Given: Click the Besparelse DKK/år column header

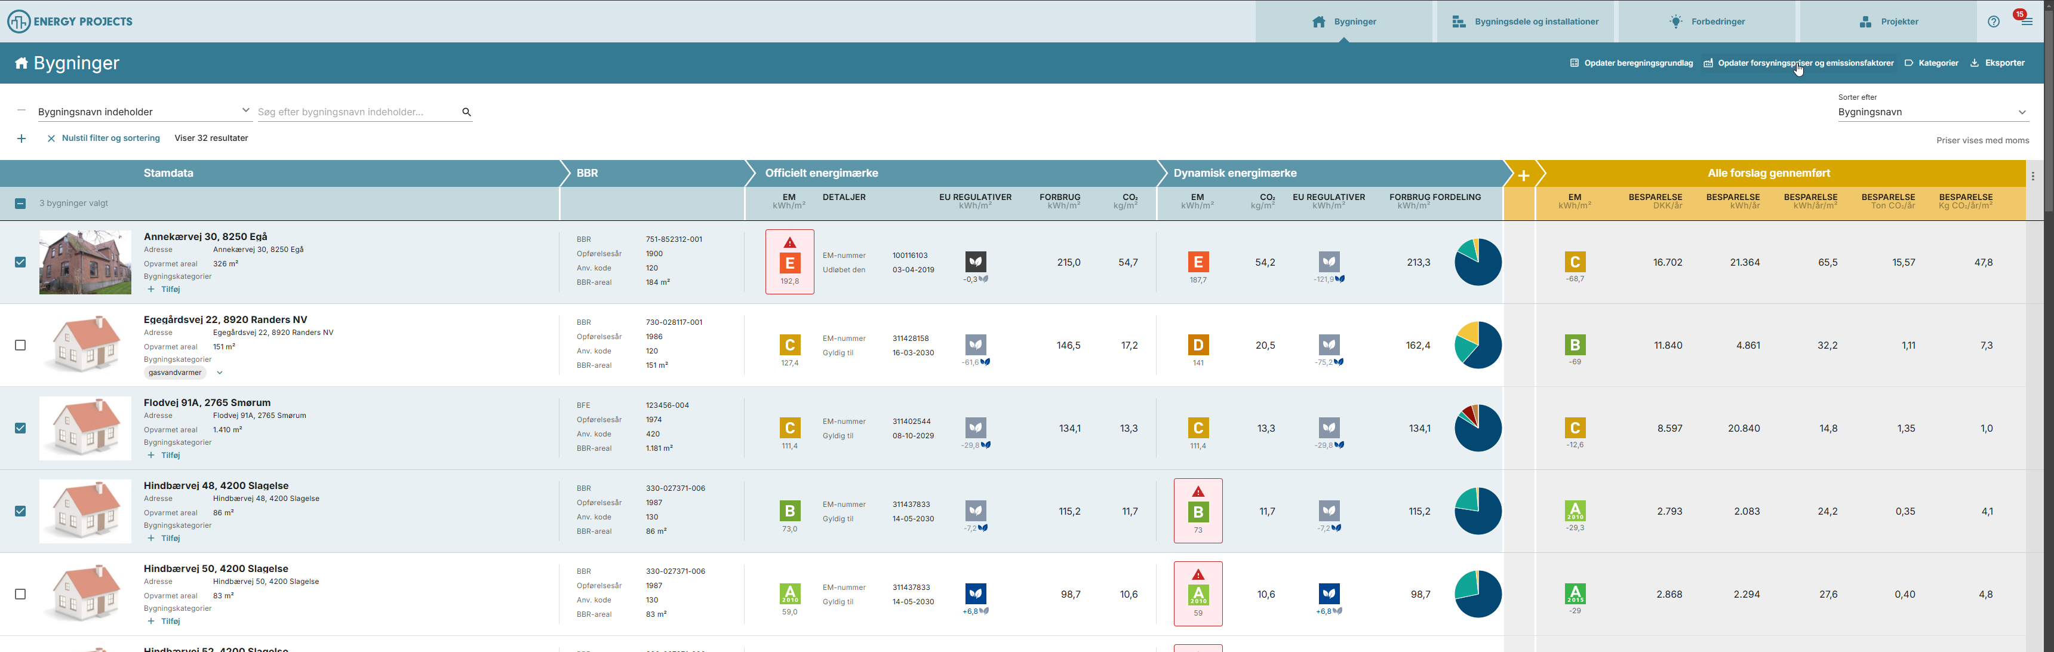Looking at the screenshot, I should [1655, 202].
